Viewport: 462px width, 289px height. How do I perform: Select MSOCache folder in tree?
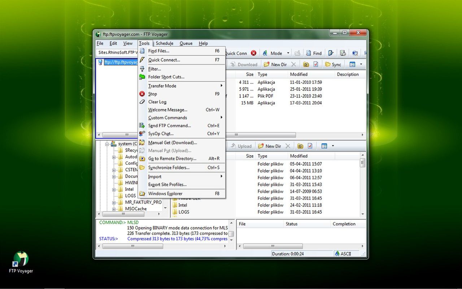pyautogui.click(x=136, y=209)
